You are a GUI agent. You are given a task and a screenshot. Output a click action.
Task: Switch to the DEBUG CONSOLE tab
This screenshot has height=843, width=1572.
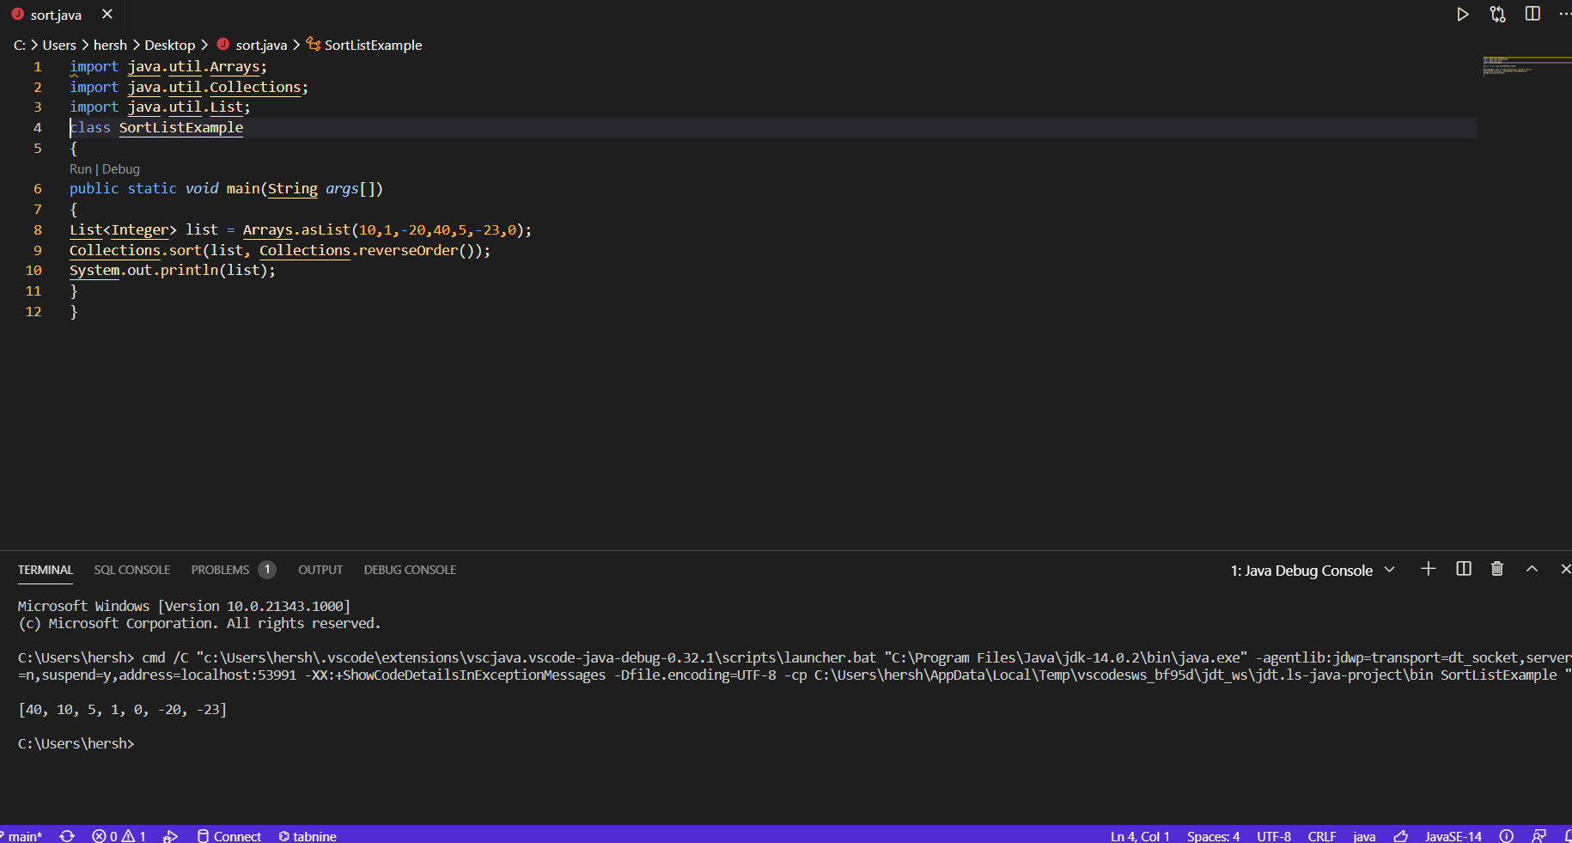click(x=410, y=570)
